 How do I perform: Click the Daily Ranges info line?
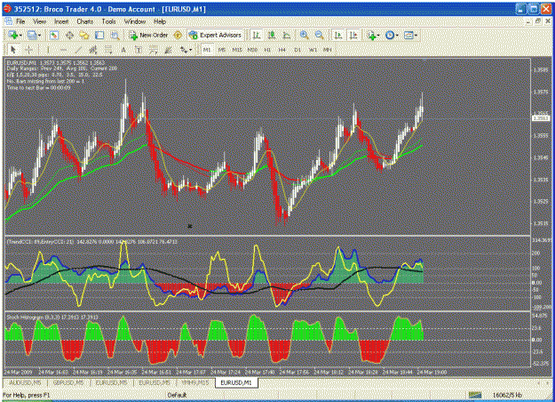tap(62, 68)
